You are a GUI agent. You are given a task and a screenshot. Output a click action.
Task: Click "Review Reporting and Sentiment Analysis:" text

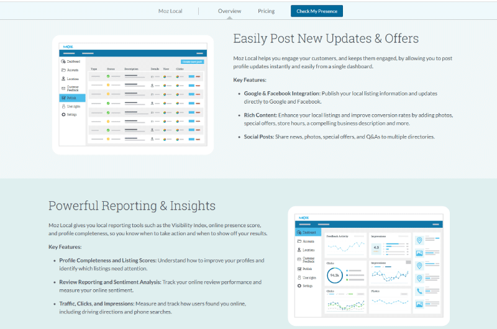(111, 282)
